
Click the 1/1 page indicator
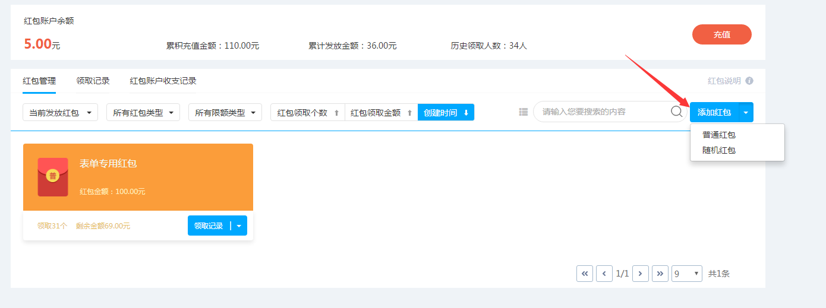pos(622,274)
